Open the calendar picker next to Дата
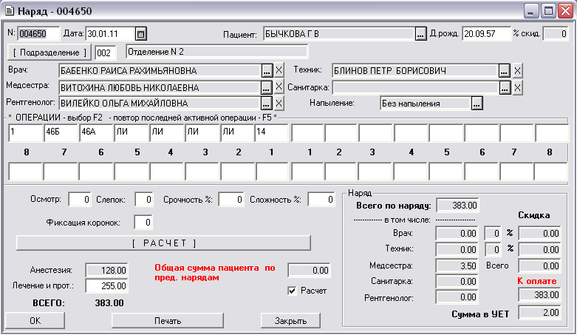 click(x=140, y=34)
